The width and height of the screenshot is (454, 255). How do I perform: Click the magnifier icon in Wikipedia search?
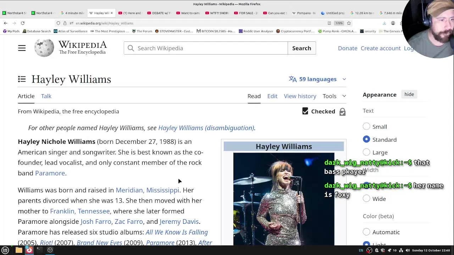pos(131,48)
